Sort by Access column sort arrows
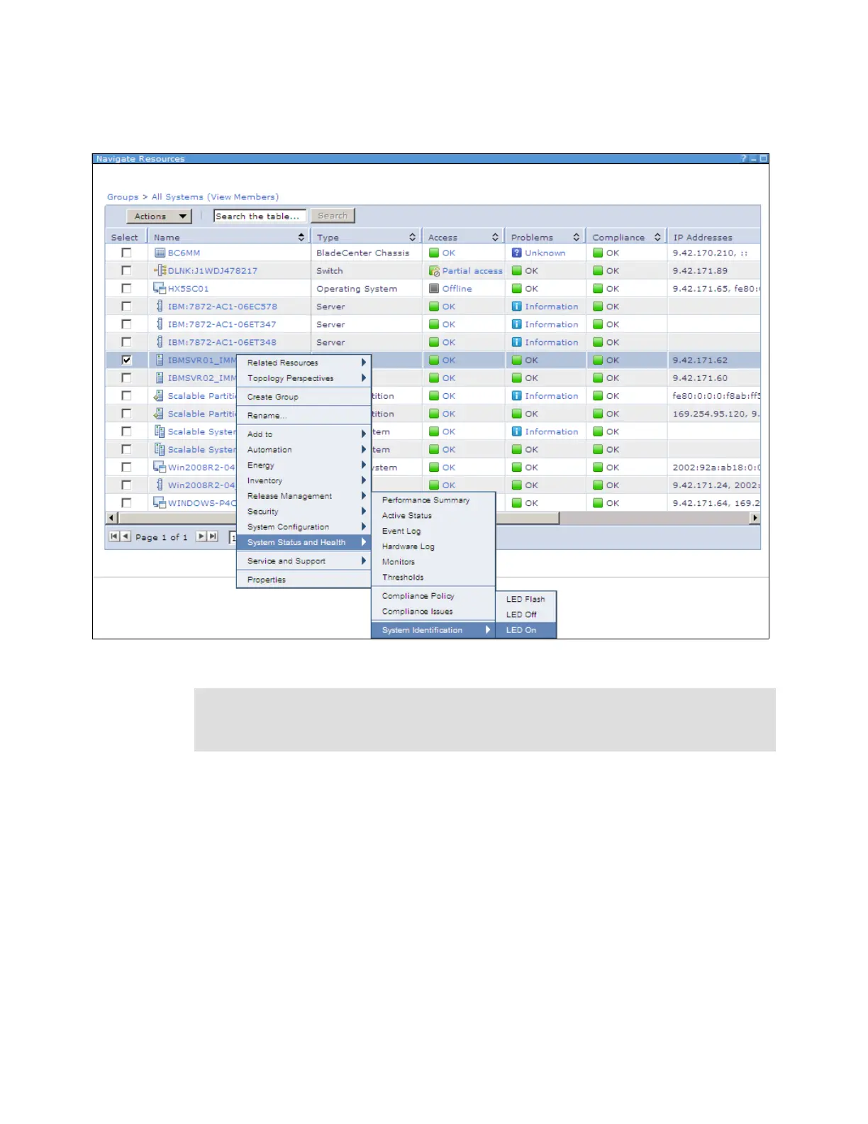This screenshot has width=868, height=1124. (496, 237)
